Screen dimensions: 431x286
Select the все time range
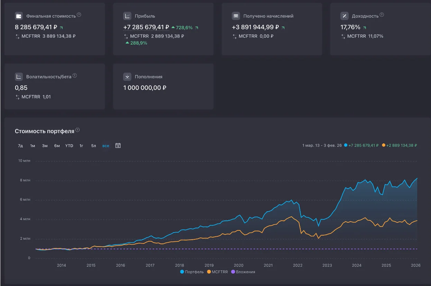(x=106, y=146)
